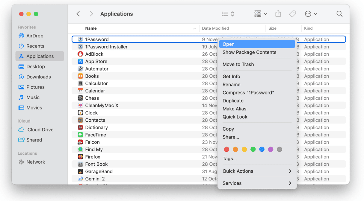Click the Tags icon in the toolbar

(292, 14)
